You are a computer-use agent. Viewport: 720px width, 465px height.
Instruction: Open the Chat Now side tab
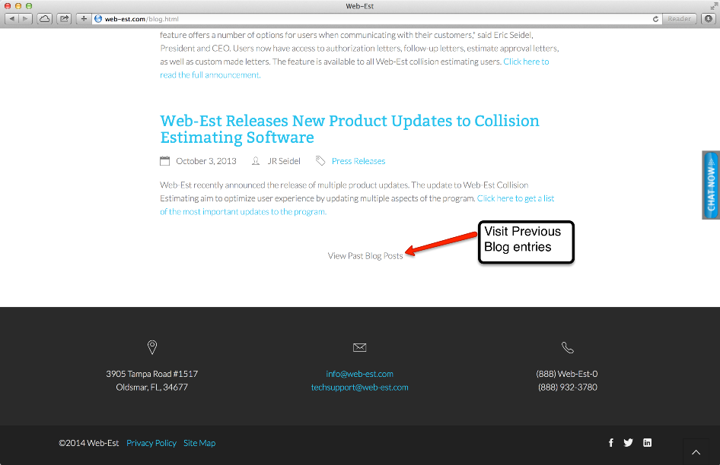[711, 185]
